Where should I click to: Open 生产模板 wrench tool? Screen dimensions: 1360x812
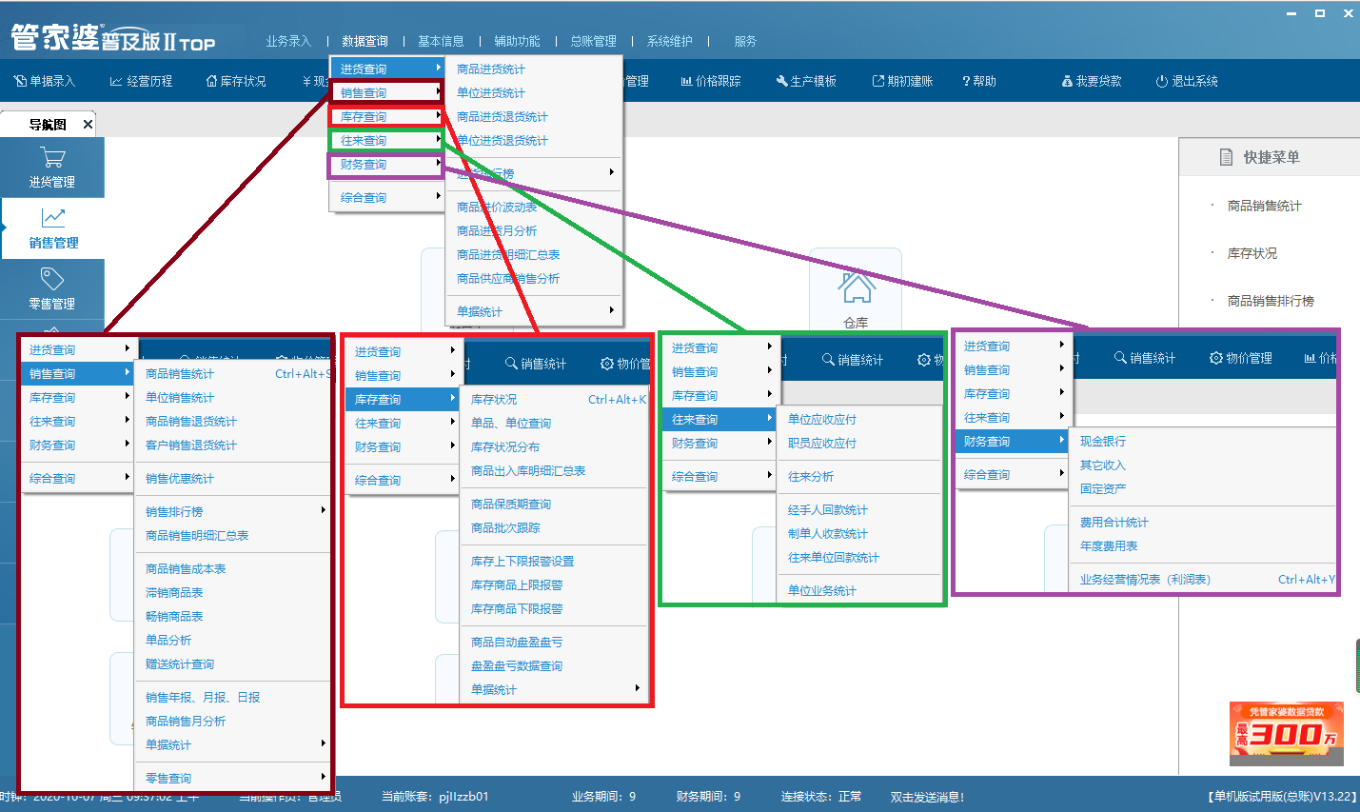pos(805,81)
